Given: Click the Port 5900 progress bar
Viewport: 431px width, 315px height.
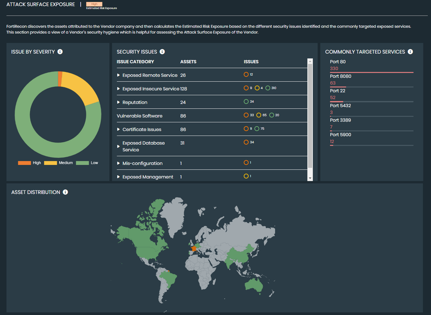Looking at the screenshot, I should [x=372, y=145].
